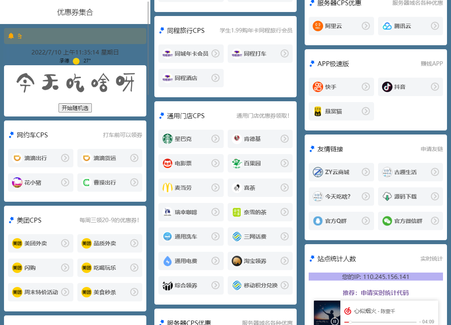Click the APP极速版 section heading
The height and width of the screenshot is (325, 451).
[x=333, y=64]
